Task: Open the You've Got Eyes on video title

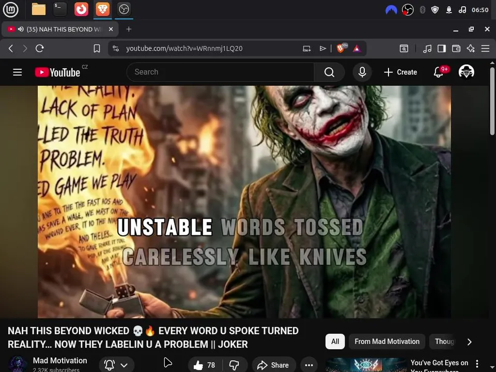Action: [439, 365]
